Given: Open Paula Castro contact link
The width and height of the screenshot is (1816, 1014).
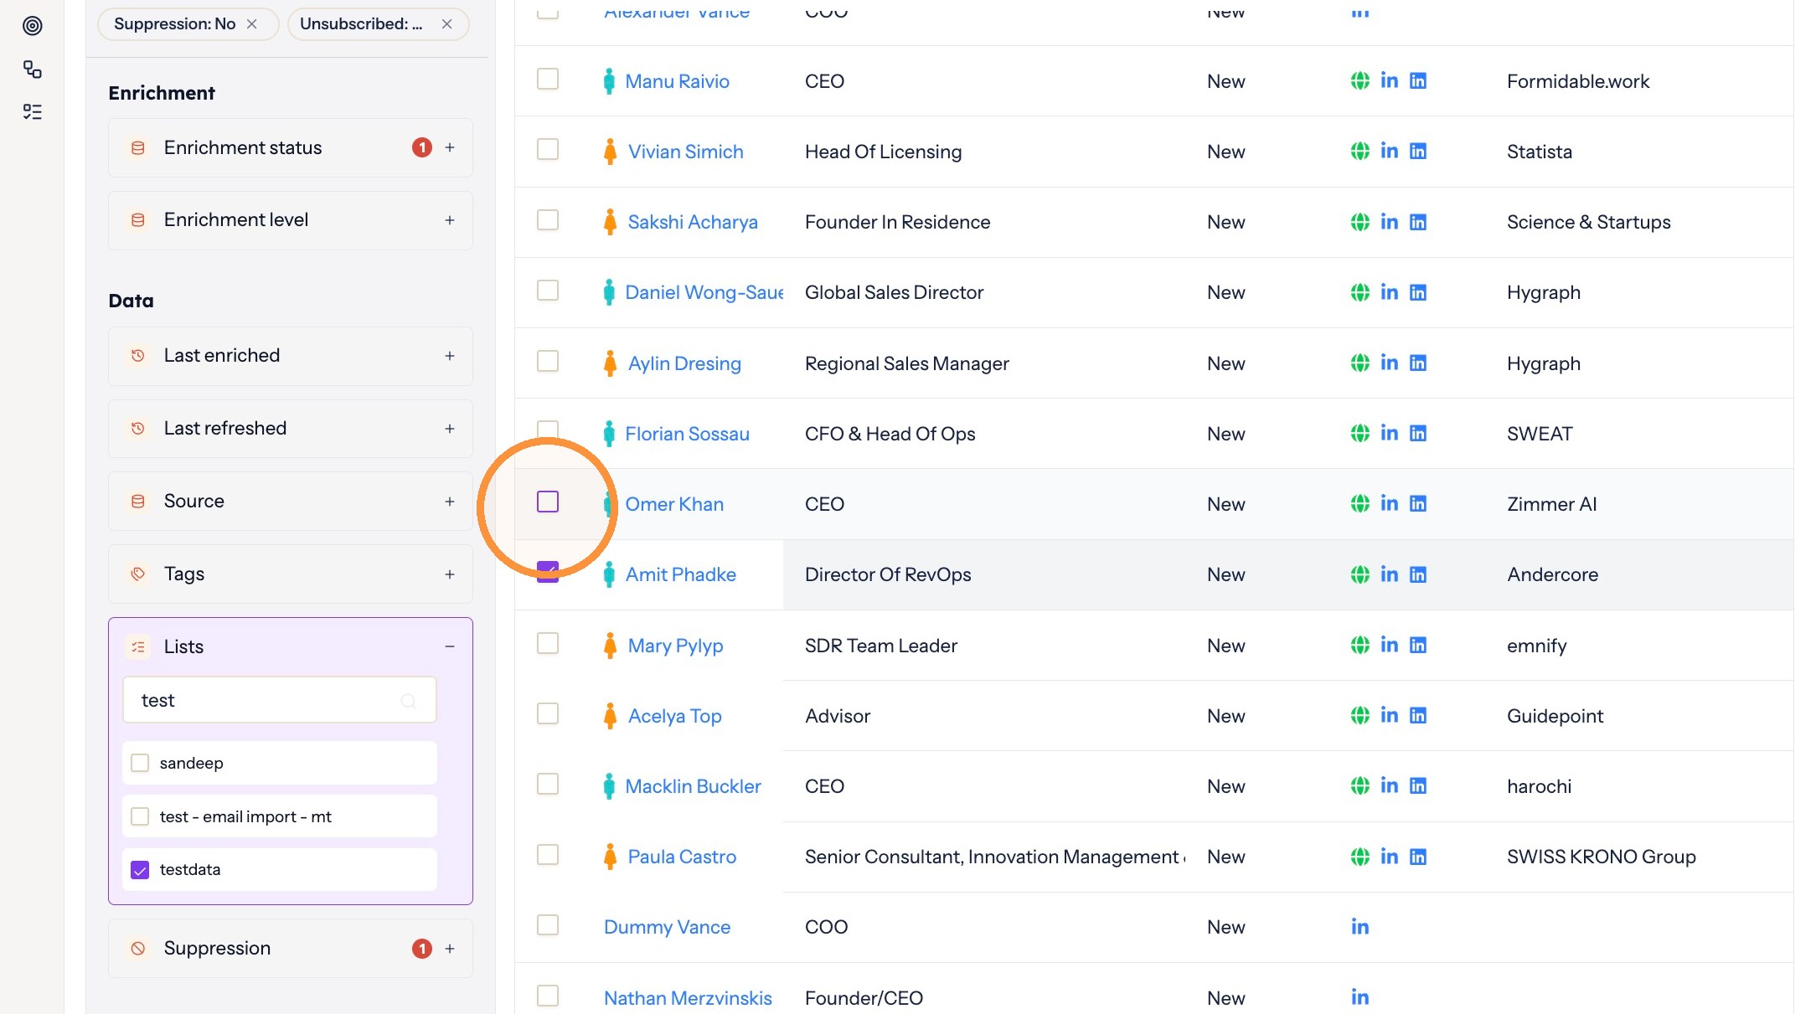Looking at the screenshot, I should [682, 857].
